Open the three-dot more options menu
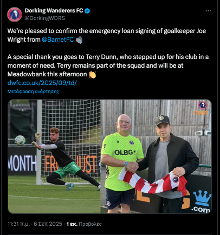The height and width of the screenshot is (235, 220). 208,11
